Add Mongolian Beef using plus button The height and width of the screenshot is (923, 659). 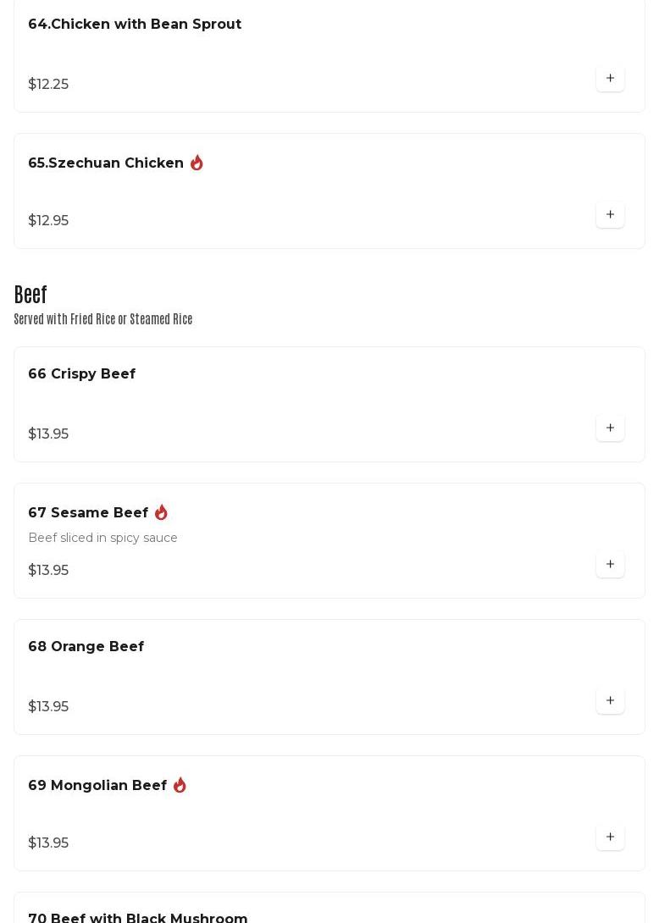coord(610,837)
